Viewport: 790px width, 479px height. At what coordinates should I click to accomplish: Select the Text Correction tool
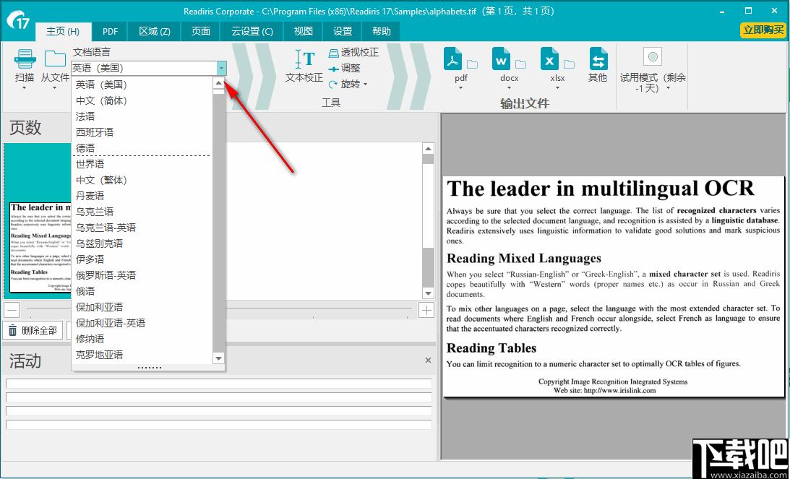click(305, 59)
